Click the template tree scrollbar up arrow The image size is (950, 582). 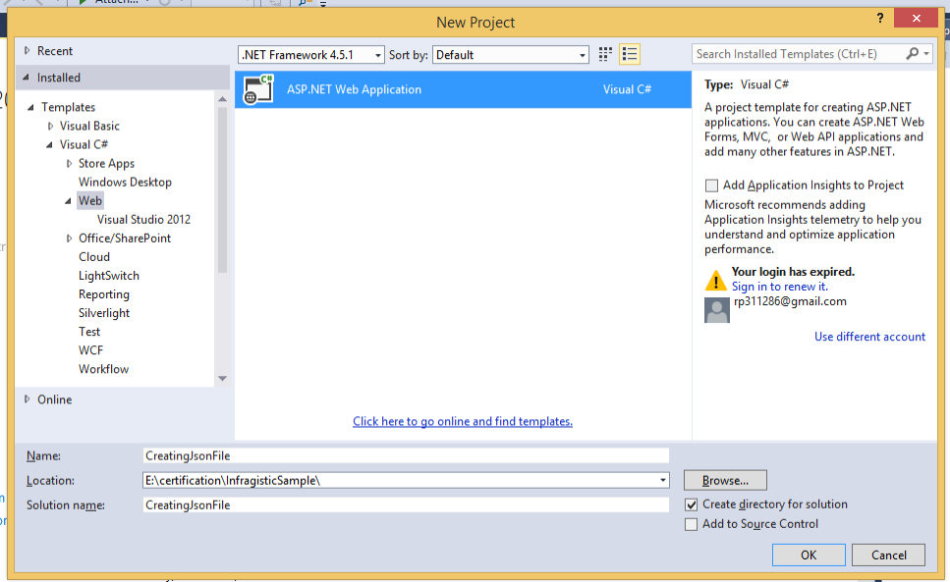point(222,99)
